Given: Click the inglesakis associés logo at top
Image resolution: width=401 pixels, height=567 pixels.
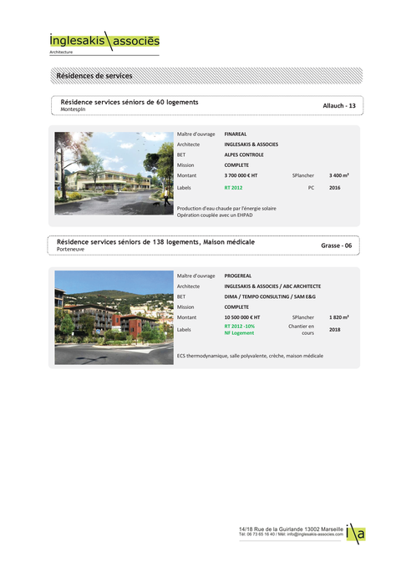Looking at the screenshot, I should [x=104, y=40].
